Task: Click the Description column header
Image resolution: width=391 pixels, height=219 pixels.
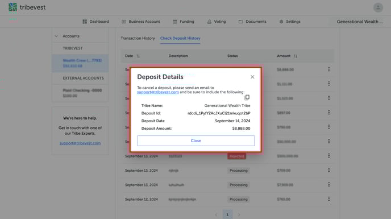Action: coord(178,56)
